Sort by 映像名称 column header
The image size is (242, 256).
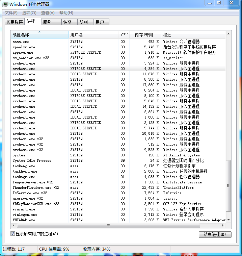click(x=39, y=35)
